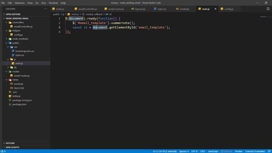Expand the Outline section

pos(10,143)
